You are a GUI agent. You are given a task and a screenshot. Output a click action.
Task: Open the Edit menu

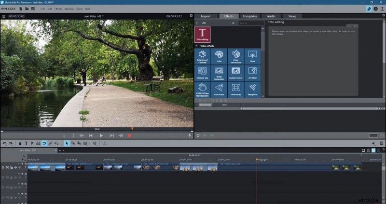click(50, 9)
